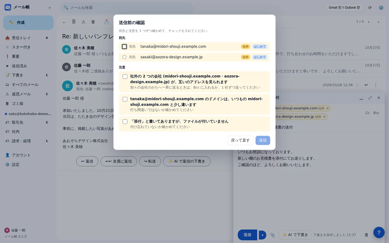
Task: Open 受信トレイ folder
Action: (28, 38)
